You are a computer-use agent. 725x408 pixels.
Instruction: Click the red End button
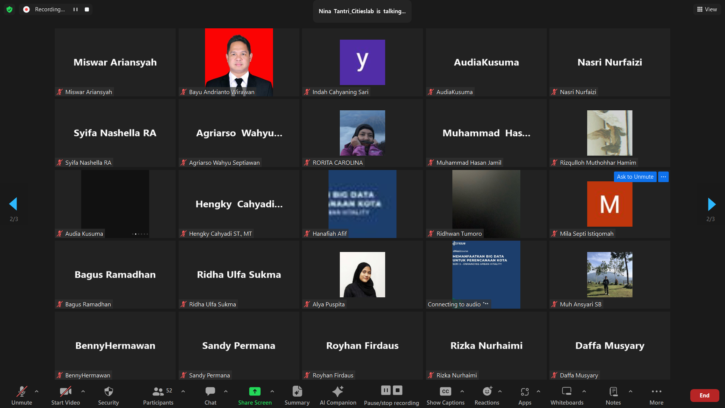[x=704, y=395]
